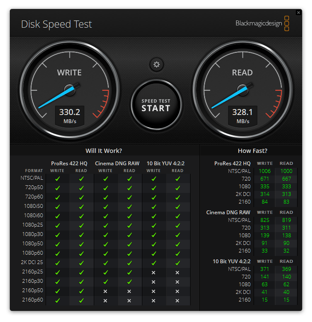The height and width of the screenshot is (322, 312).
Task: Click the 1080p60 format row label
Action: [x=32, y=253]
